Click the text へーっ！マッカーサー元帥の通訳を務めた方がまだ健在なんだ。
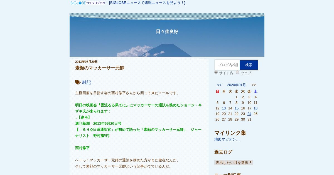 pyautogui.click(x=128, y=160)
